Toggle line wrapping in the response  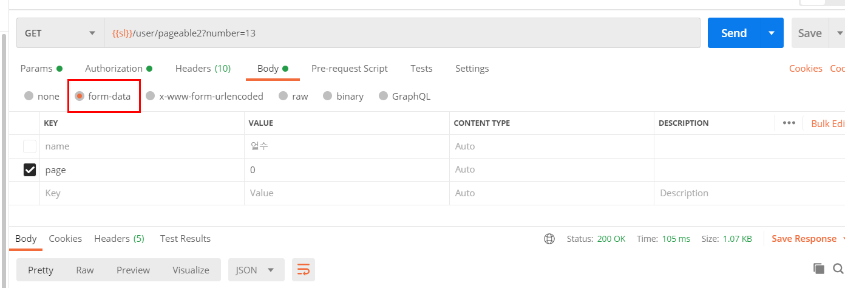[304, 270]
